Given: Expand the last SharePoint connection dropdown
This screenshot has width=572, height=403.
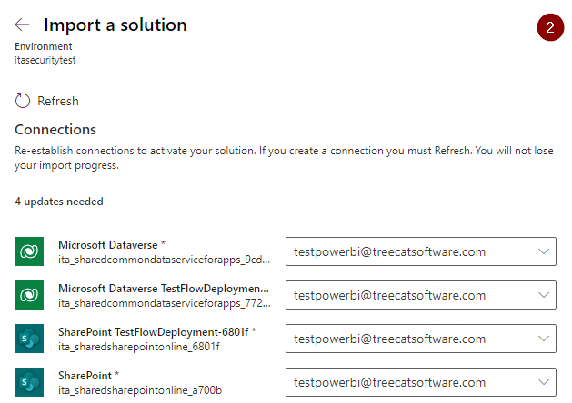Looking at the screenshot, I should [x=544, y=383].
